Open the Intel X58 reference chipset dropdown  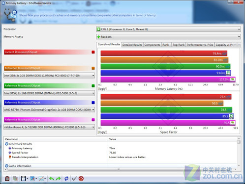(49, 76)
